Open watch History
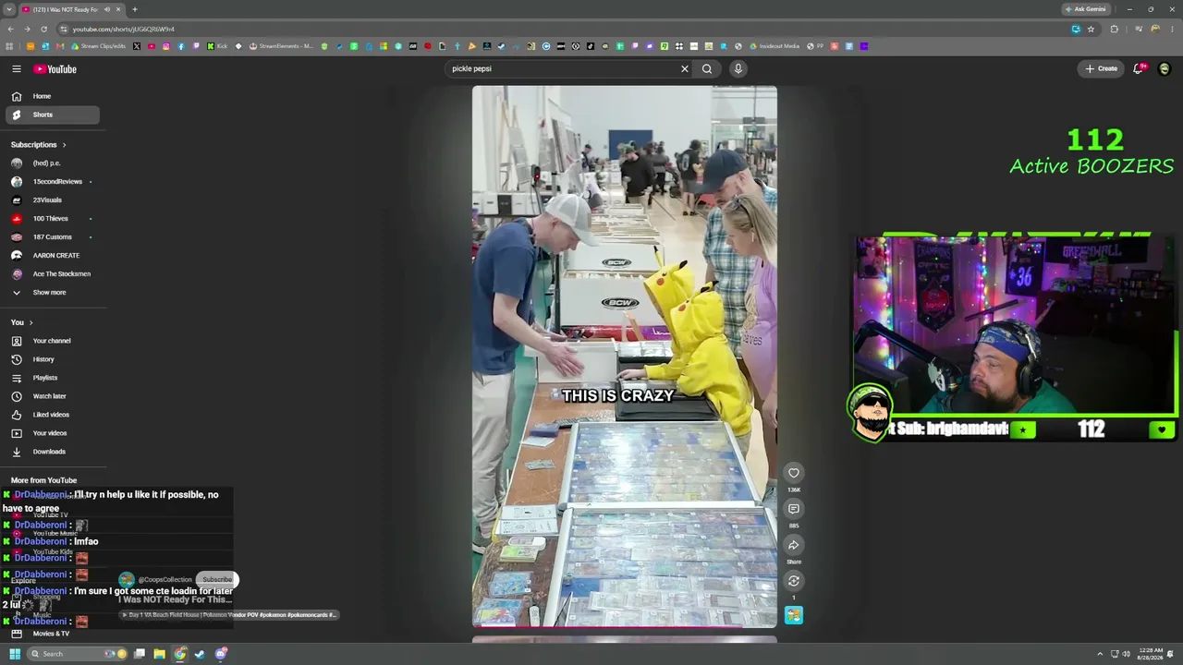The image size is (1183, 665). point(52,359)
